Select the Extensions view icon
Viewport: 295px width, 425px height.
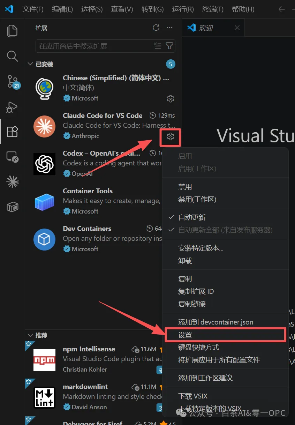[x=12, y=132]
